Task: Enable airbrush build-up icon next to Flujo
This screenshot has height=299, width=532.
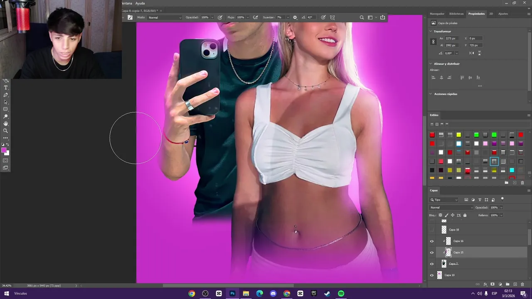Action: [x=255, y=17]
